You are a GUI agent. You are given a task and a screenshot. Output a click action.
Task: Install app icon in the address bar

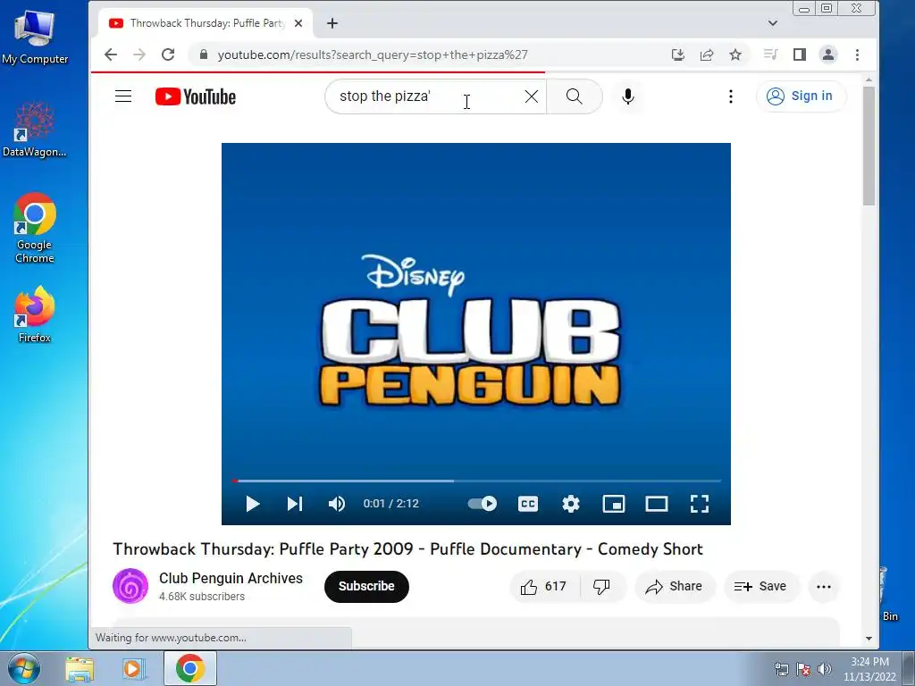[677, 54]
